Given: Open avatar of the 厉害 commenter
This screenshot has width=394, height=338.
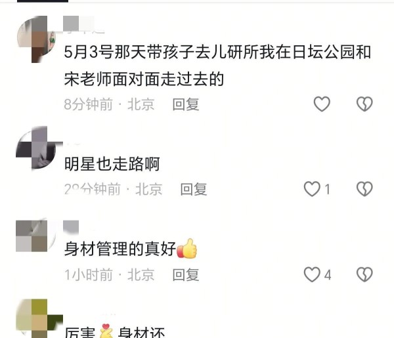Looking at the screenshot, I should 37,318.
